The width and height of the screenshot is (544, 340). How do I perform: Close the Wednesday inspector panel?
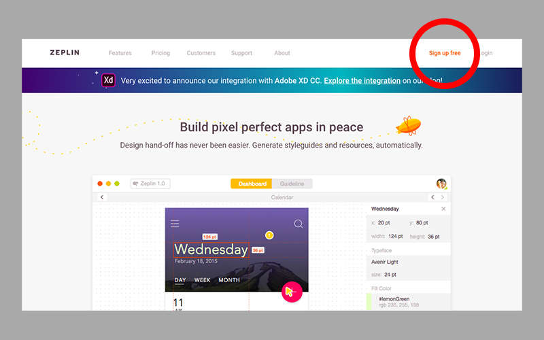[443, 209]
